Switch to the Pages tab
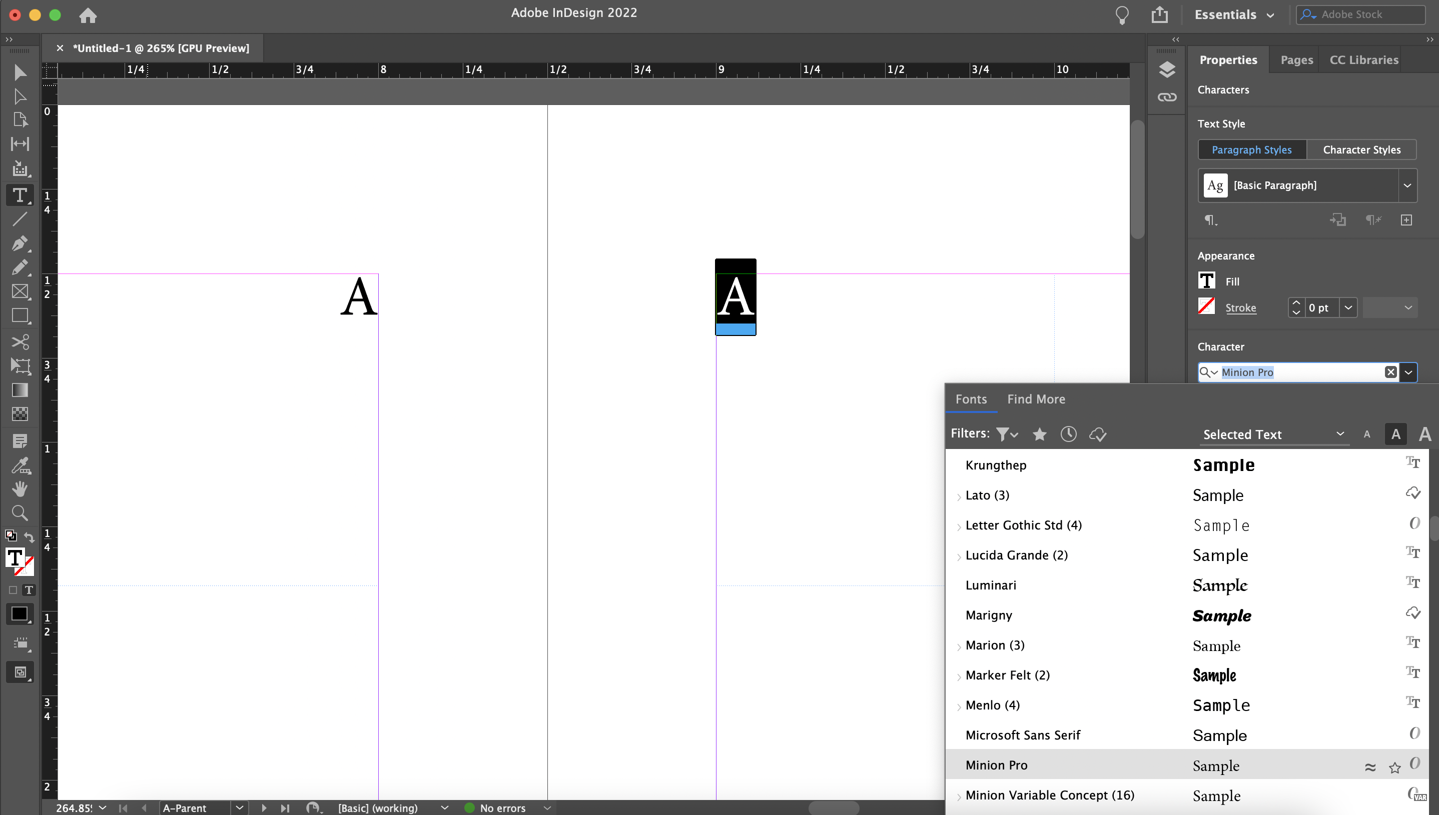The width and height of the screenshot is (1439, 815). coord(1296,60)
